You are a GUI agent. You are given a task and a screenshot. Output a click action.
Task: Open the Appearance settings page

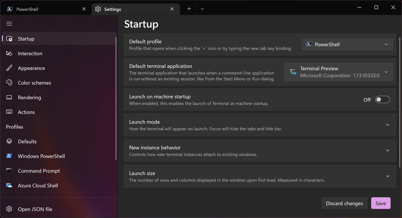pos(59,68)
